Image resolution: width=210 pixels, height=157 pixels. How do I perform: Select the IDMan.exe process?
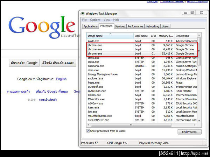[142, 95]
